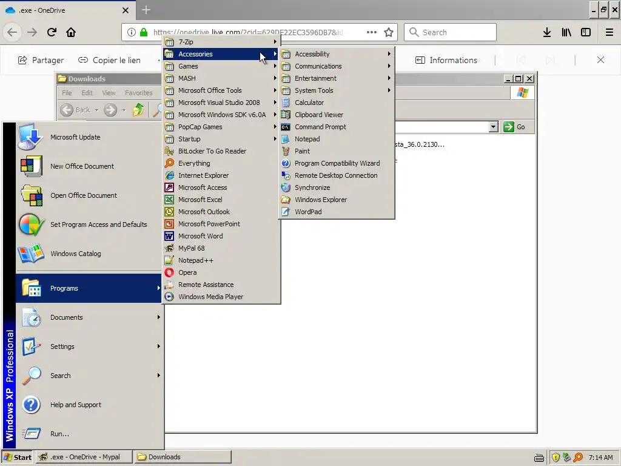Launch Clipboard Viewer
Screen dimensions: 621x466
coord(337,115)
